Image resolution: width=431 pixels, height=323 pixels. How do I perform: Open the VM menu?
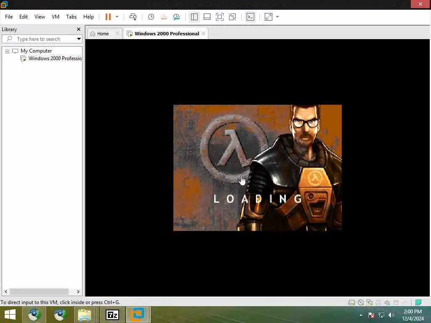[x=56, y=17]
